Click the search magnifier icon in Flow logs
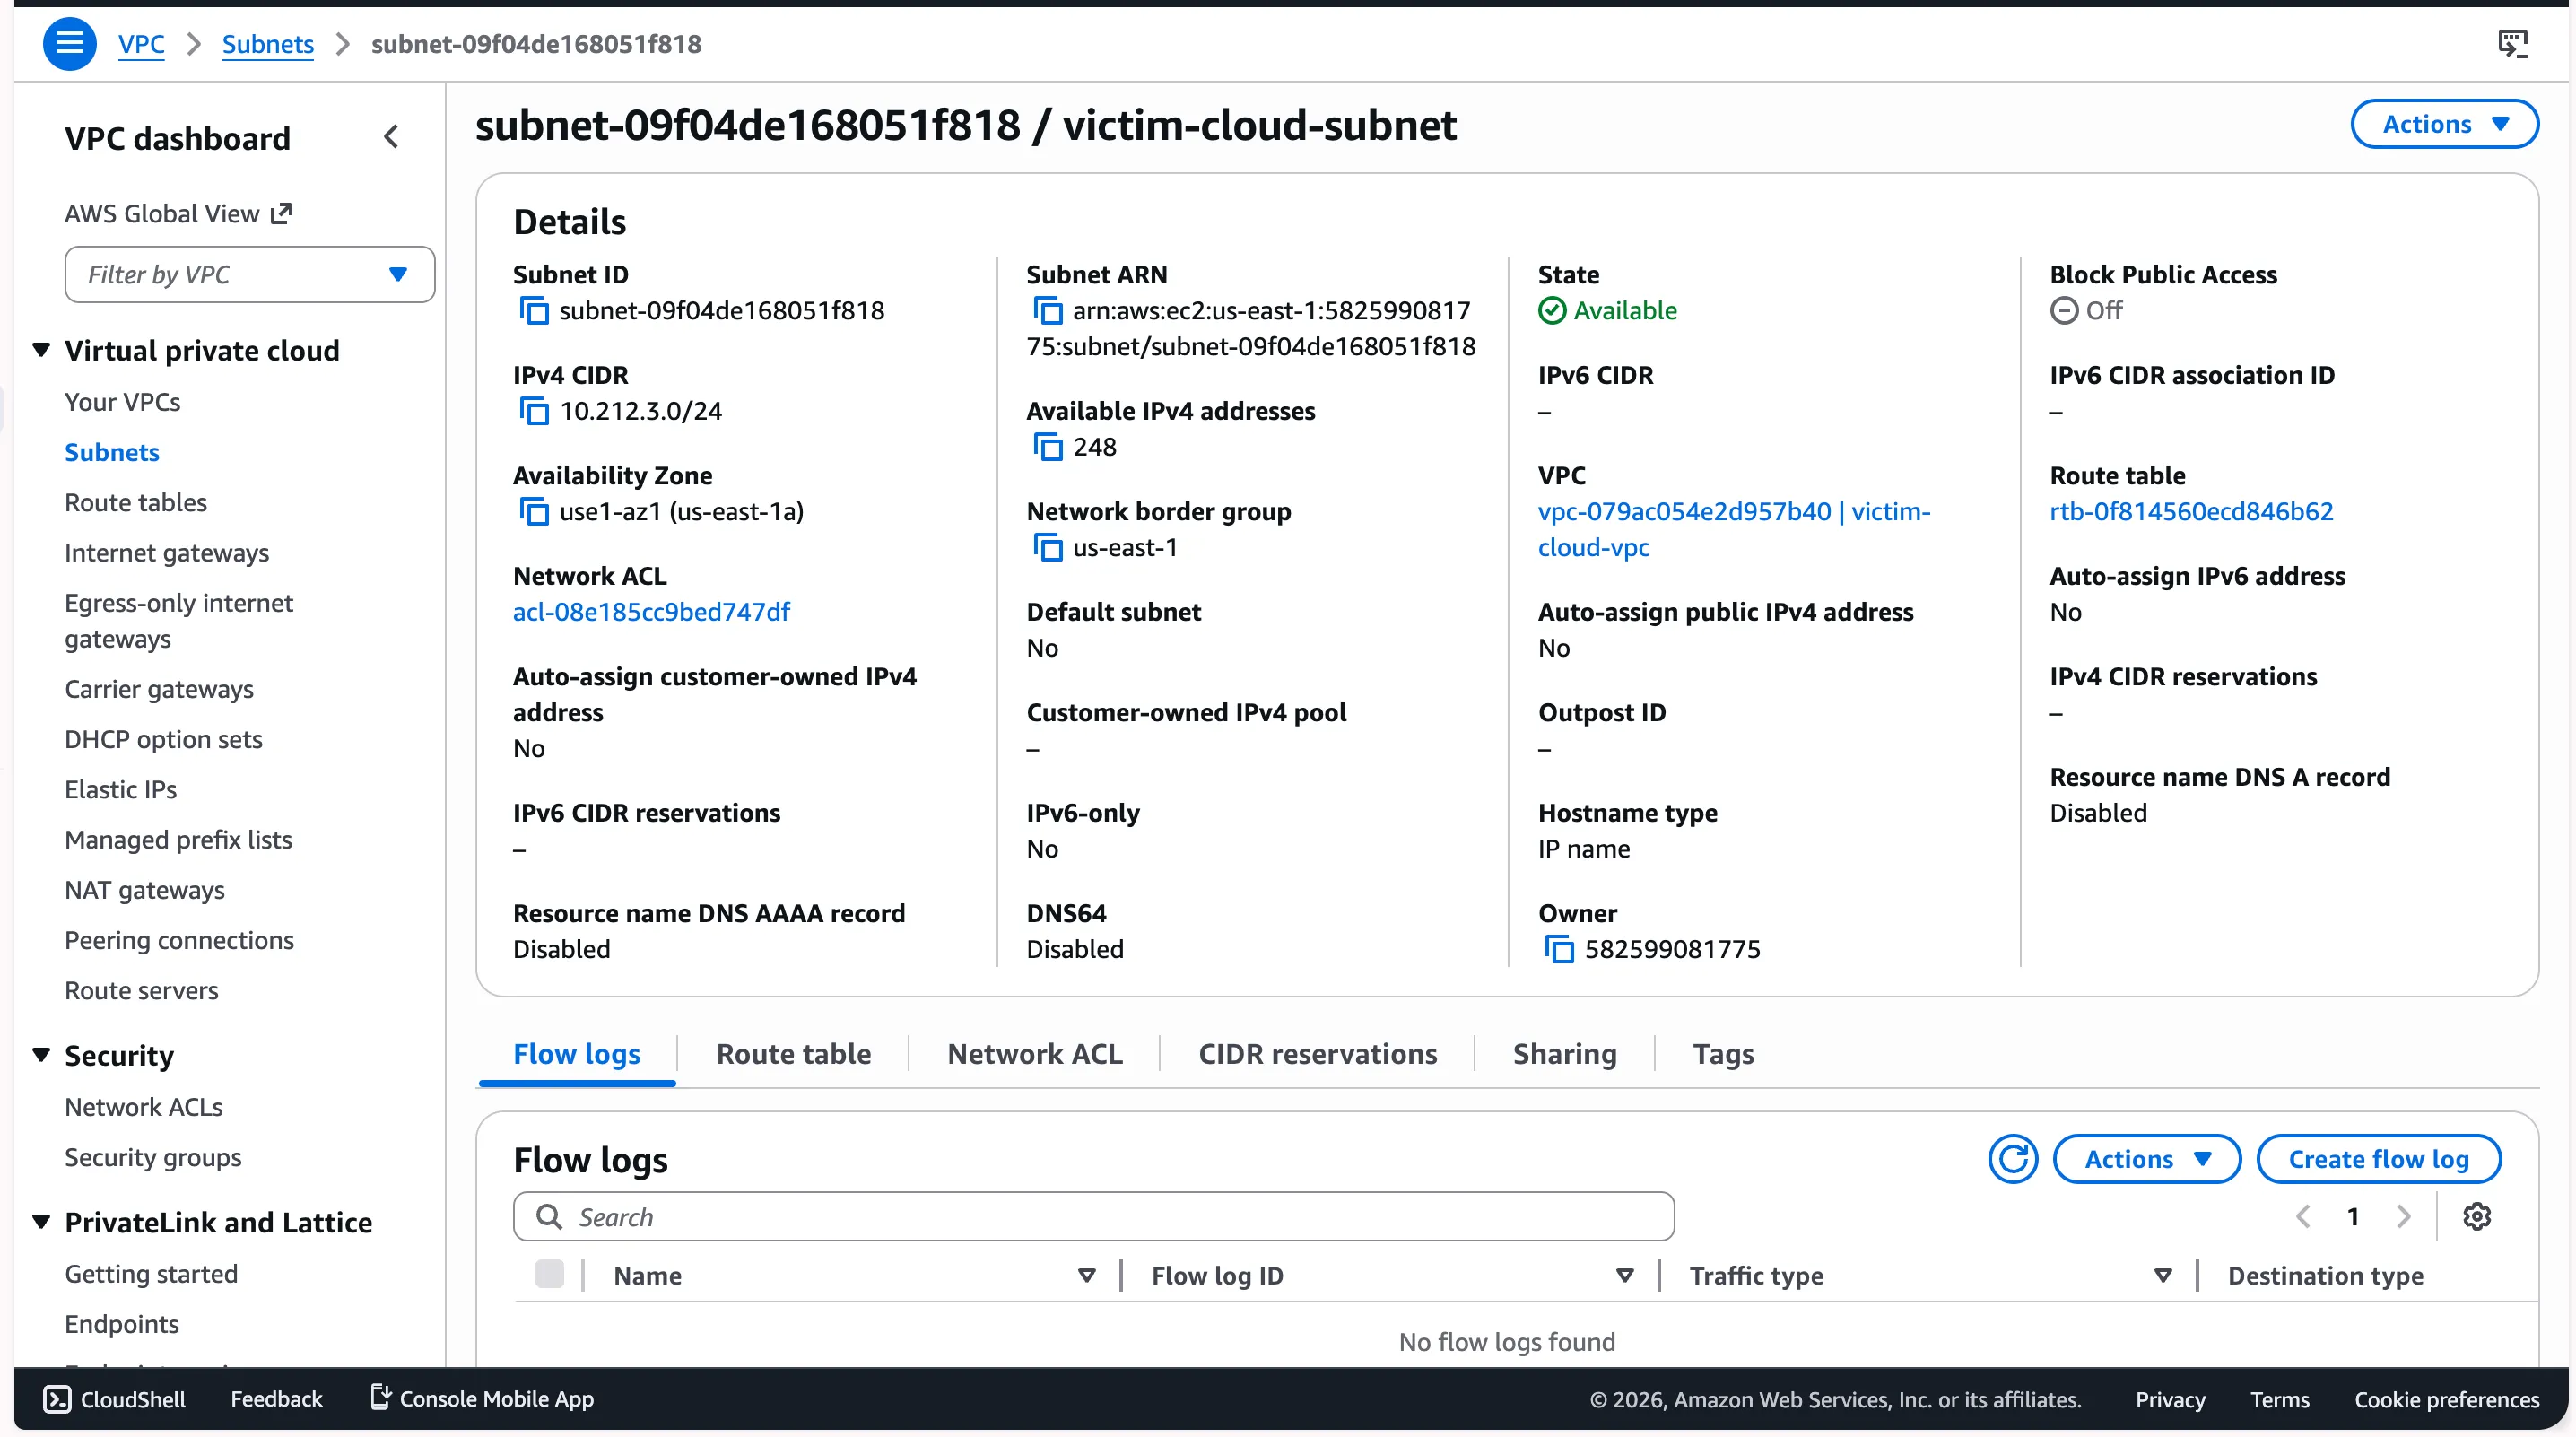Viewport: 2576px width, 1437px height. [x=549, y=1217]
